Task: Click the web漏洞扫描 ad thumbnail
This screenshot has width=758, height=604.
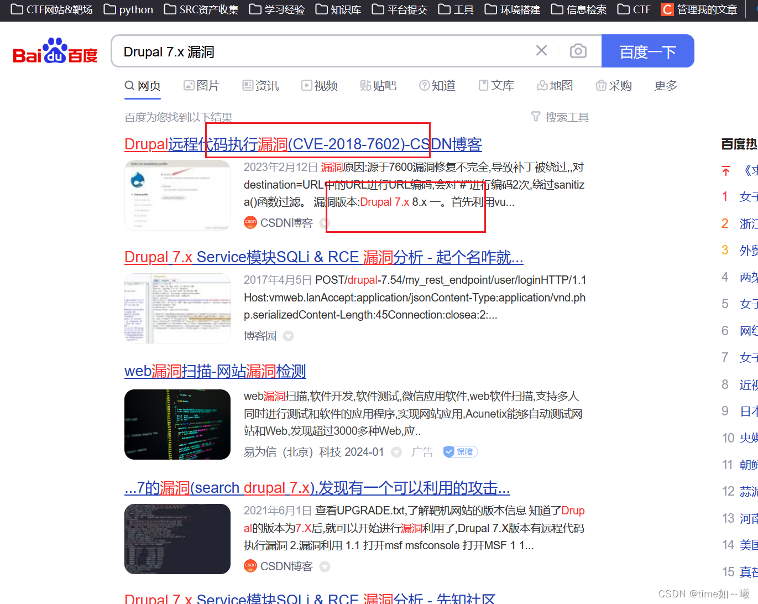Action: click(177, 424)
